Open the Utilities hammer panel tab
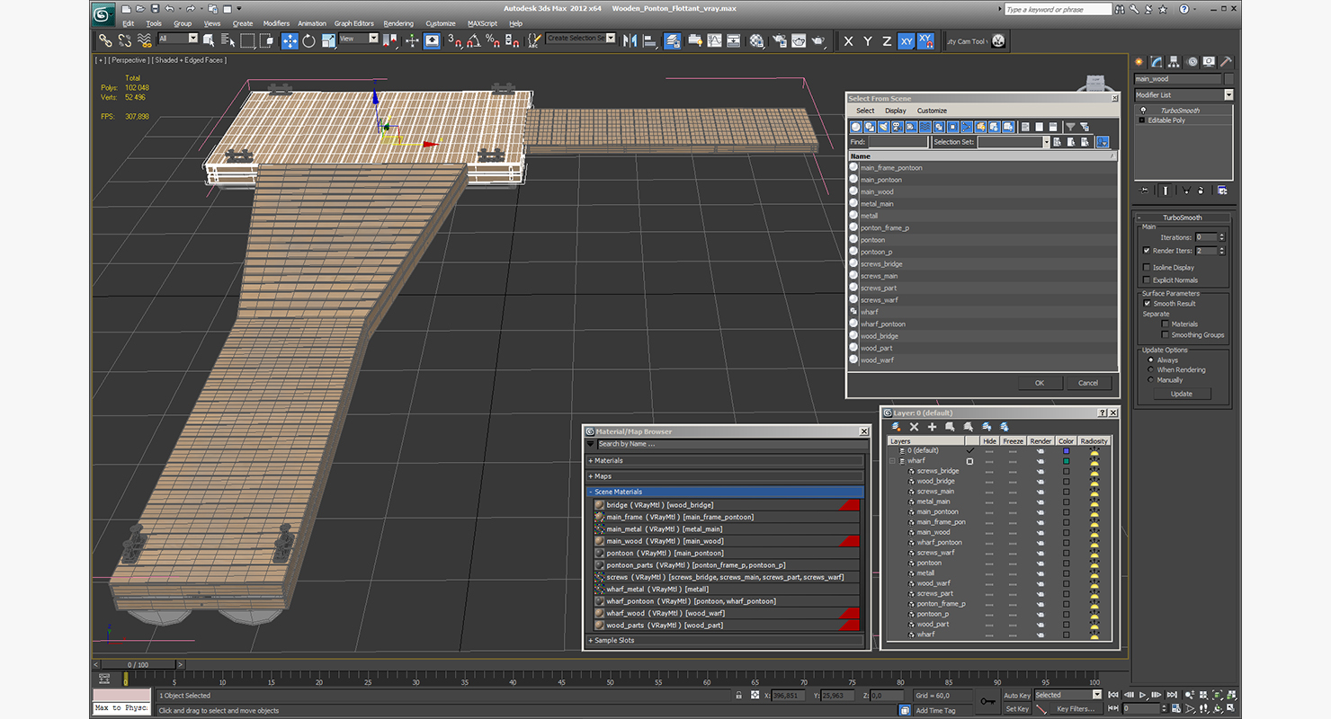 1225,62
